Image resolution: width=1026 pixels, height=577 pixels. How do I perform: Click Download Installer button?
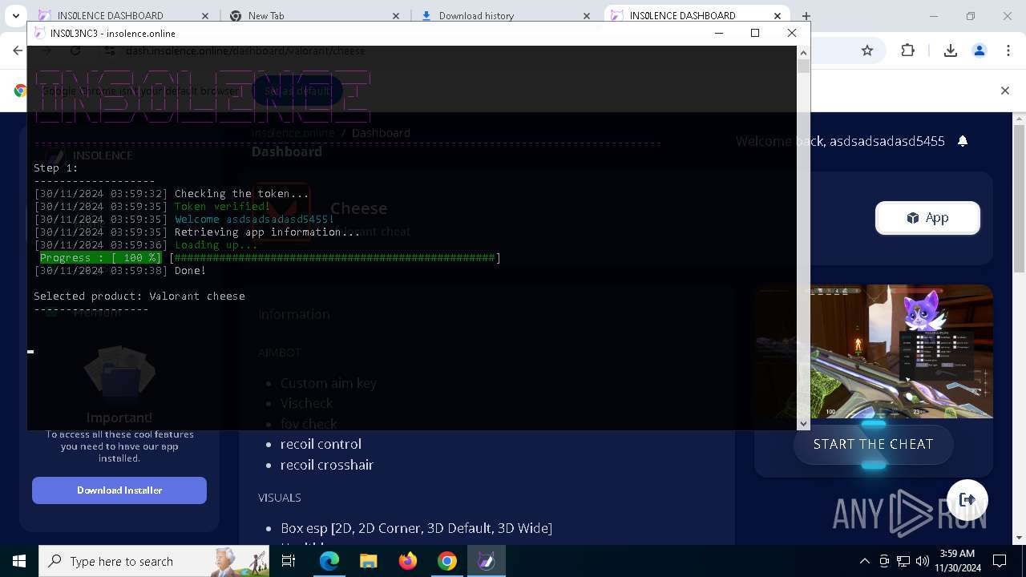119,490
